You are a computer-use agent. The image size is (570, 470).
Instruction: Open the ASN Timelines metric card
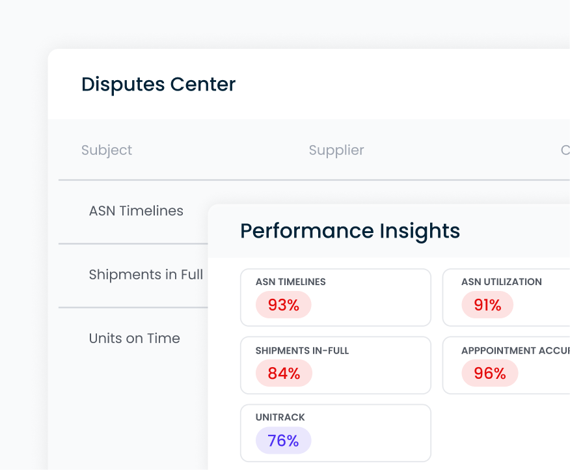[x=336, y=297]
